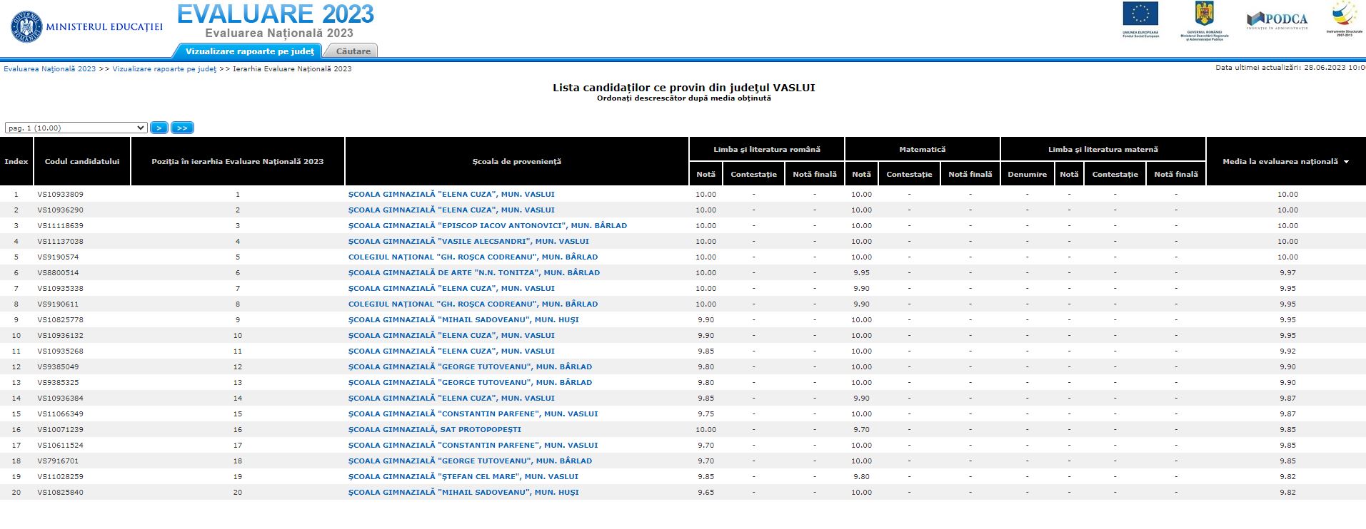Open the George Tutoveanu school link for VS9385049

[x=470, y=366]
